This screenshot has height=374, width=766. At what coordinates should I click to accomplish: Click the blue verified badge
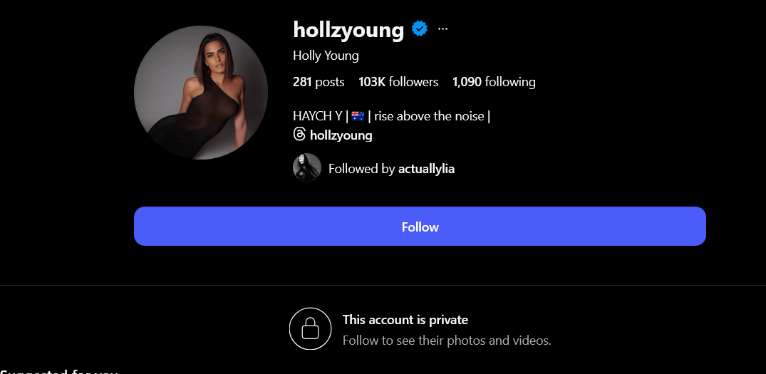pos(420,28)
